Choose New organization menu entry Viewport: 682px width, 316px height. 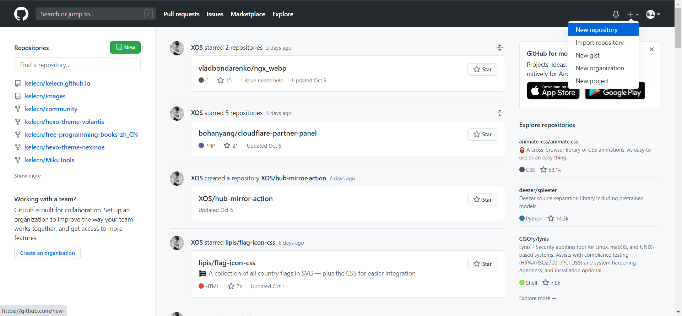[x=603, y=68]
